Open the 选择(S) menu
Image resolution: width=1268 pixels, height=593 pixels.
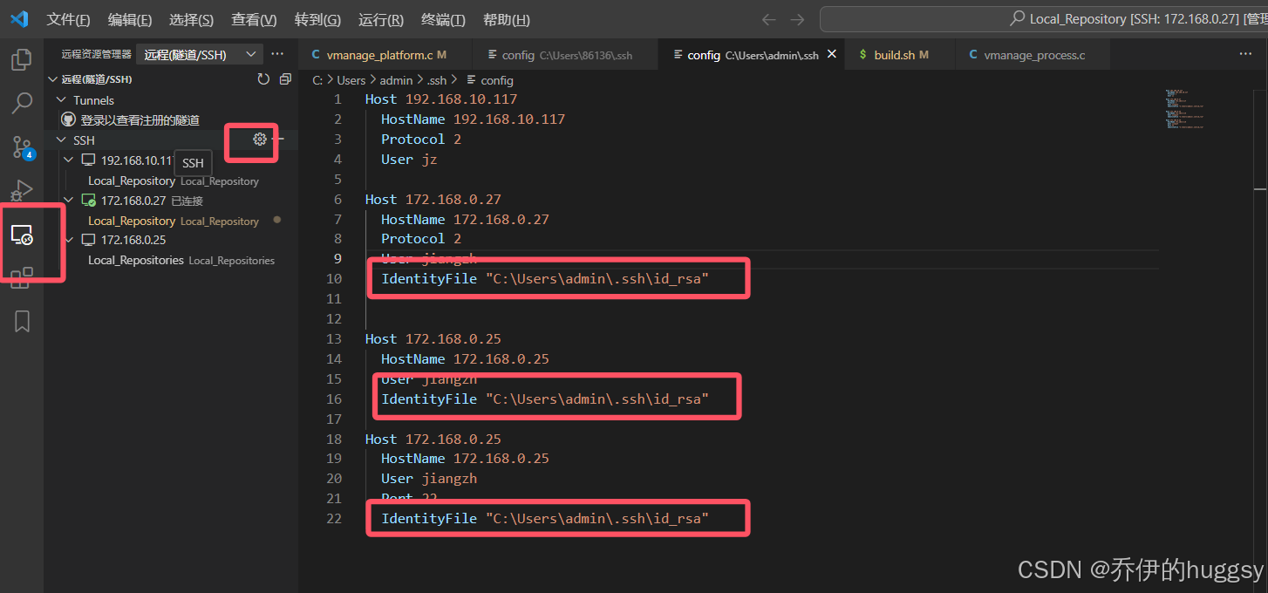click(192, 19)
